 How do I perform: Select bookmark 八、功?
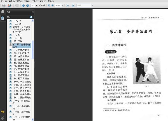(18, 24)
